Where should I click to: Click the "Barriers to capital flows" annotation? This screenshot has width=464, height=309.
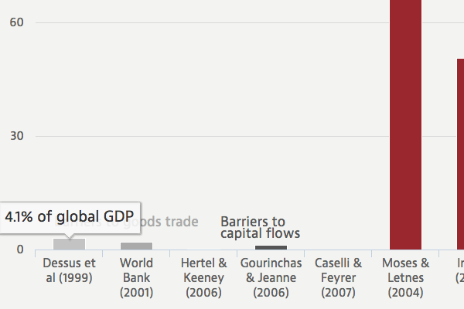(260, 228)
